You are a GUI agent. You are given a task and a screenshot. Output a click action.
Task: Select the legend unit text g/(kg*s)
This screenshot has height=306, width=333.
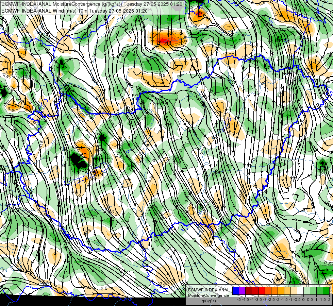tap(209, 301)
